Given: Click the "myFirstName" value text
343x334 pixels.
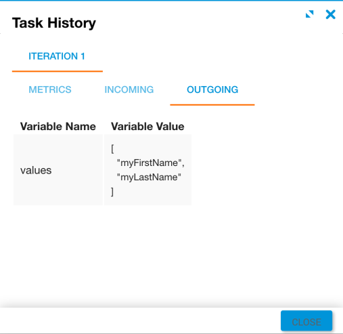Looking at the screenshot, I should [x=151, y=163].
